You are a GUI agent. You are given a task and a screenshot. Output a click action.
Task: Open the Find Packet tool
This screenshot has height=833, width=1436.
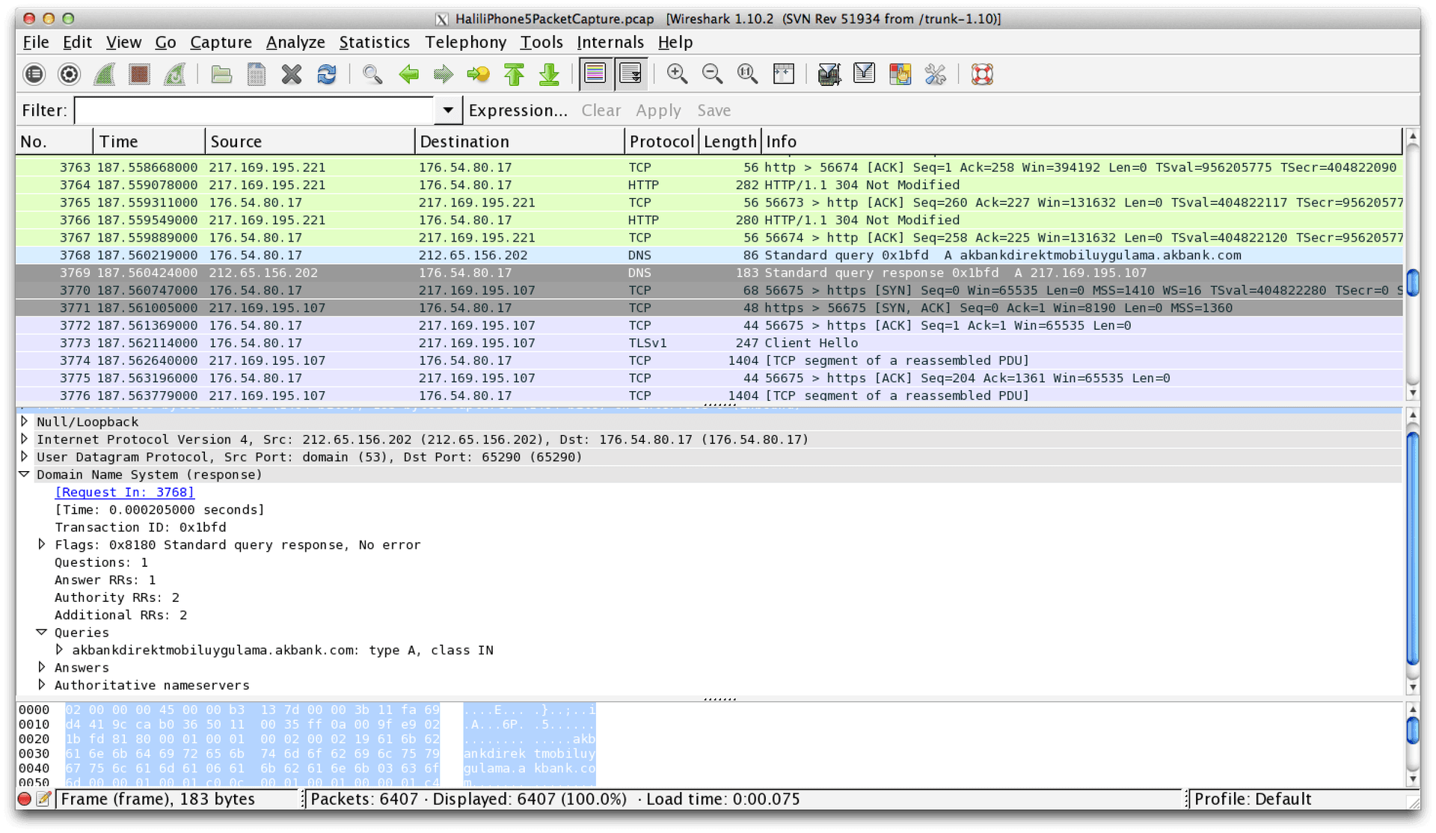(x=372, y=74)
